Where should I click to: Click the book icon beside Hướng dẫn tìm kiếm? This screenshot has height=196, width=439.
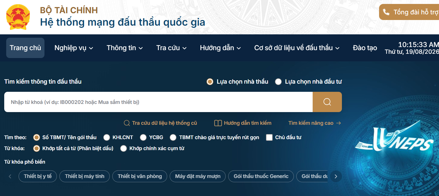tap(218, 123)
